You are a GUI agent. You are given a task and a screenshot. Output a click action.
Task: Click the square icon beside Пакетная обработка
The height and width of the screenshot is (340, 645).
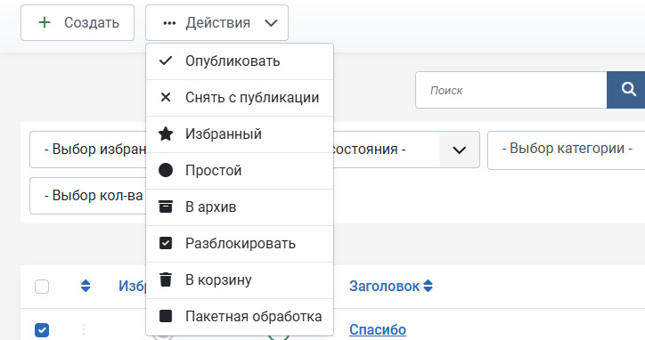click(x=166, y=316)
